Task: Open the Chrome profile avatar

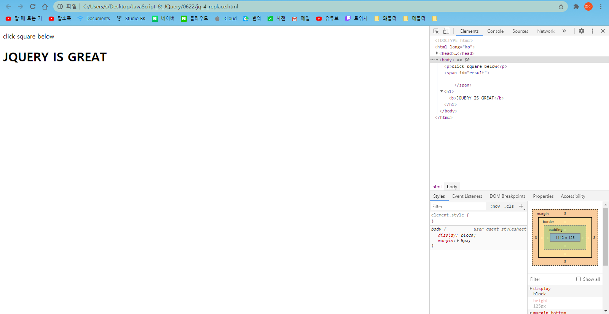Action: click(x=588, y=6)
